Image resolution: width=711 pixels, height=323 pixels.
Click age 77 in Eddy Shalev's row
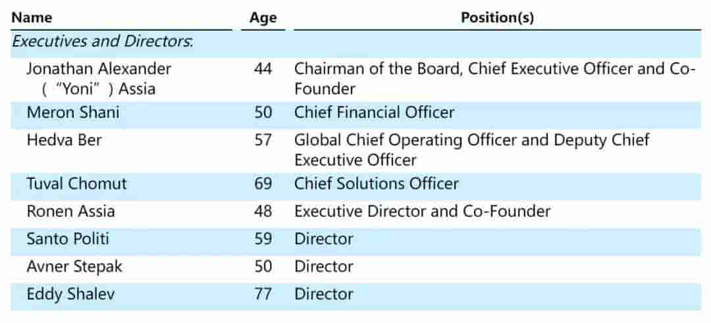coord(263,294)
